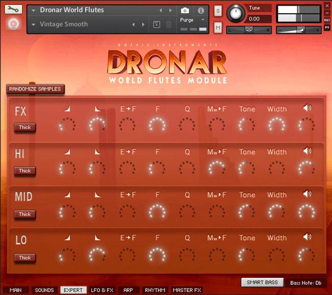
Task: Click MID row filter F knob
Action: pyautogui.click(x=157, y=211)
